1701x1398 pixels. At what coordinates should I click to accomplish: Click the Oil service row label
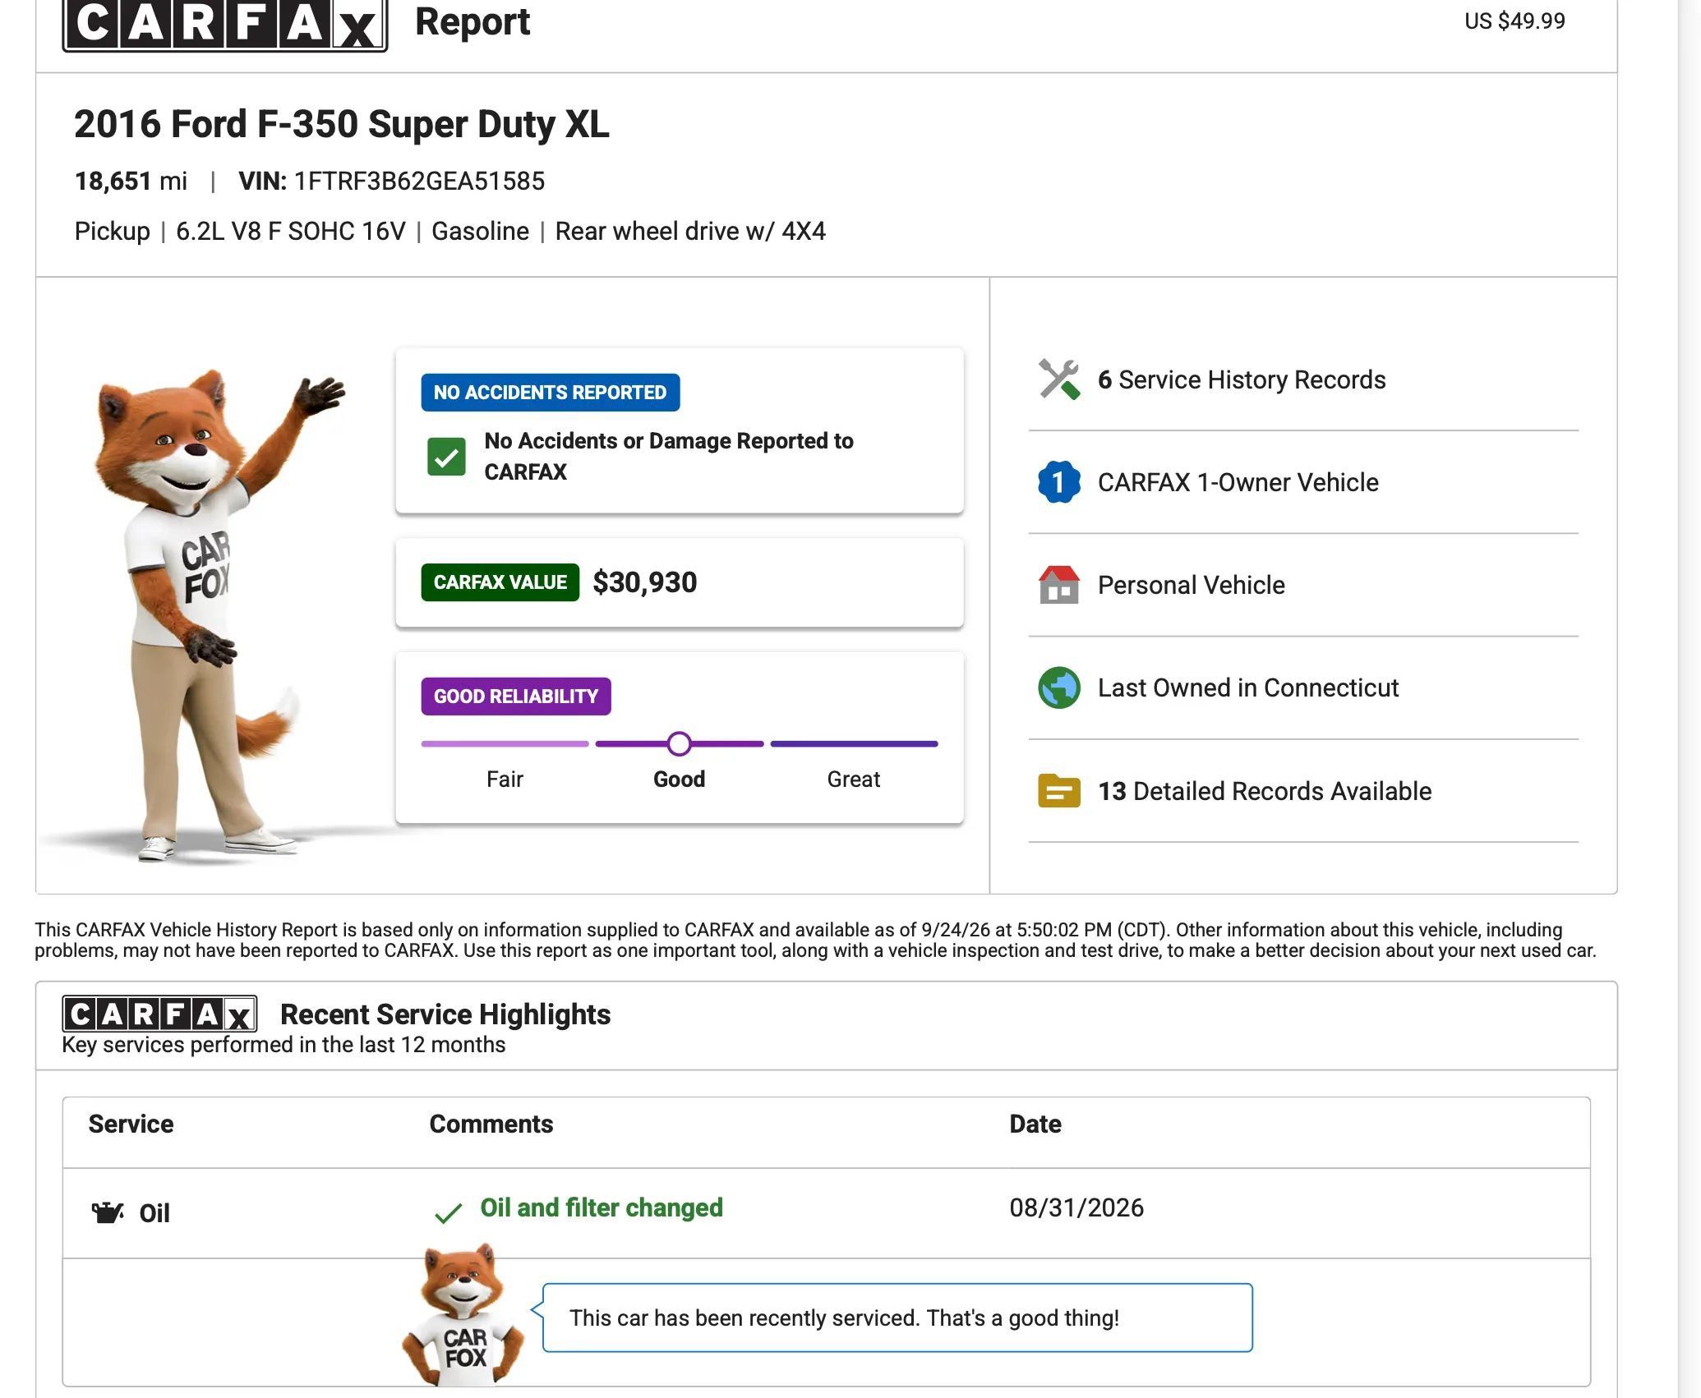154,1213
